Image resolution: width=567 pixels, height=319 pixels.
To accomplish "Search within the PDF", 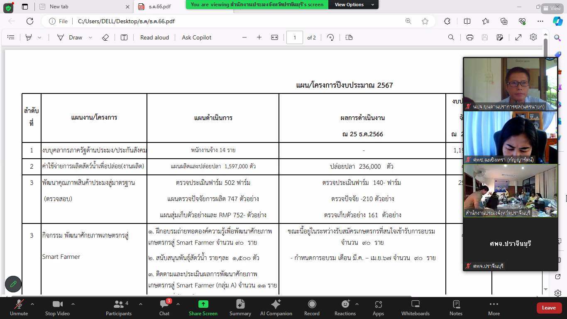I will [451, 37].
